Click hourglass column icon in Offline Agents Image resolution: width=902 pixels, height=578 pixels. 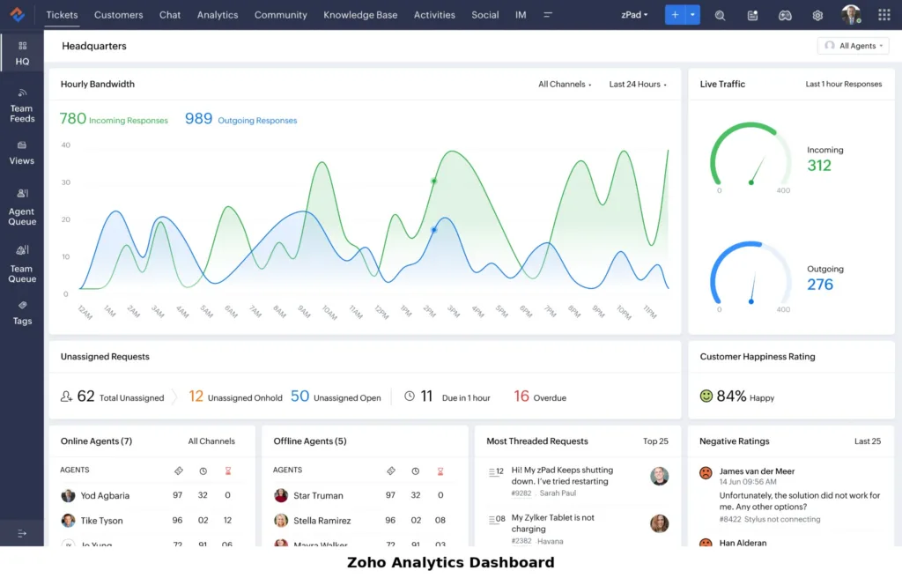click(440, 471)
